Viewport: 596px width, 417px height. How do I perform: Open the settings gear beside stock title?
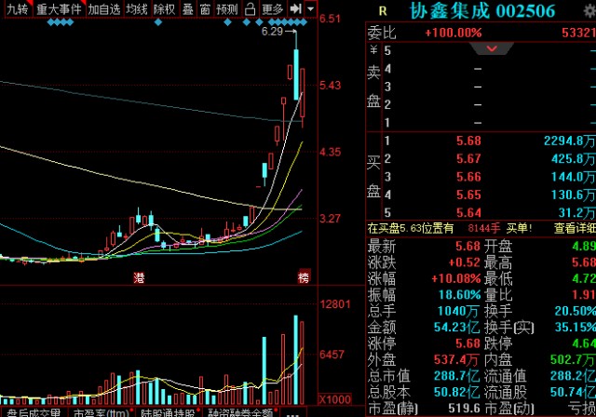(x=590, y=11)
